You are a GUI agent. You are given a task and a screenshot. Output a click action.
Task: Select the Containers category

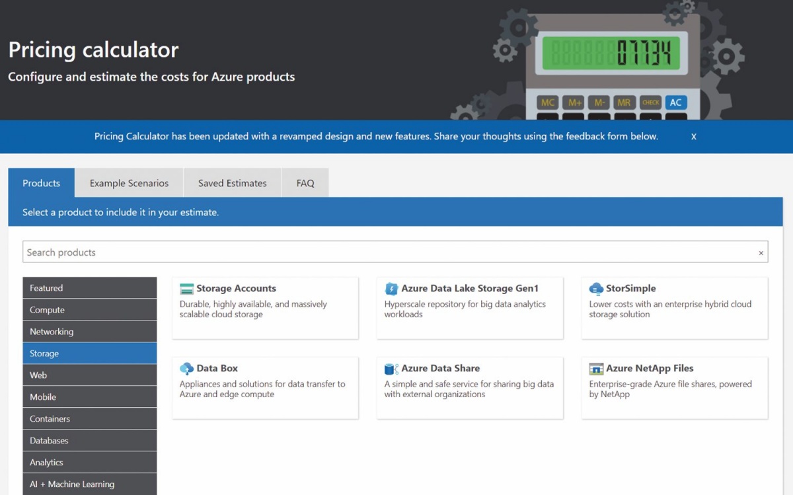[x=90, y=419]
